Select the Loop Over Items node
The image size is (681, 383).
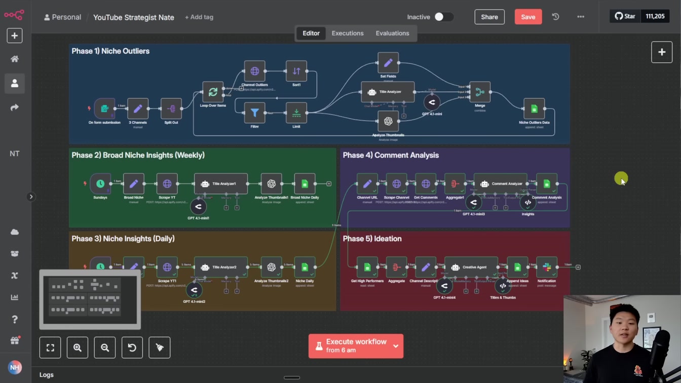coord(213,92)
